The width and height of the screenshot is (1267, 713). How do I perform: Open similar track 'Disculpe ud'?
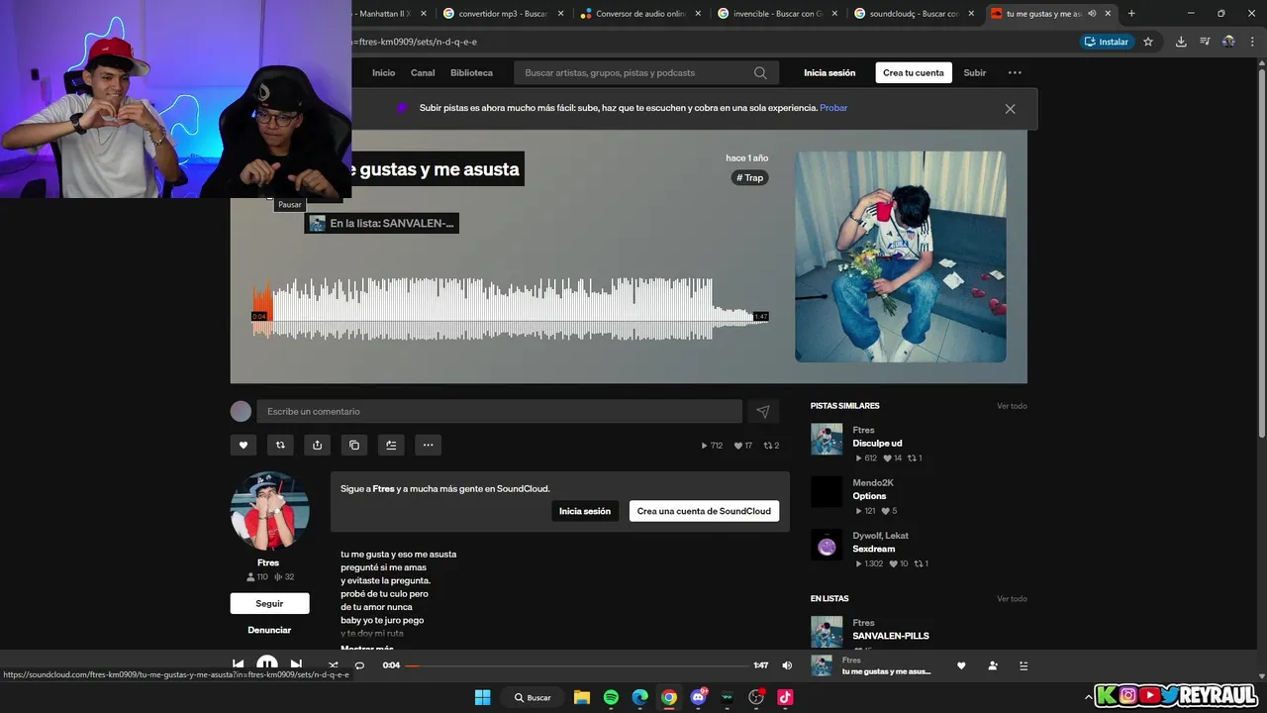877,444
